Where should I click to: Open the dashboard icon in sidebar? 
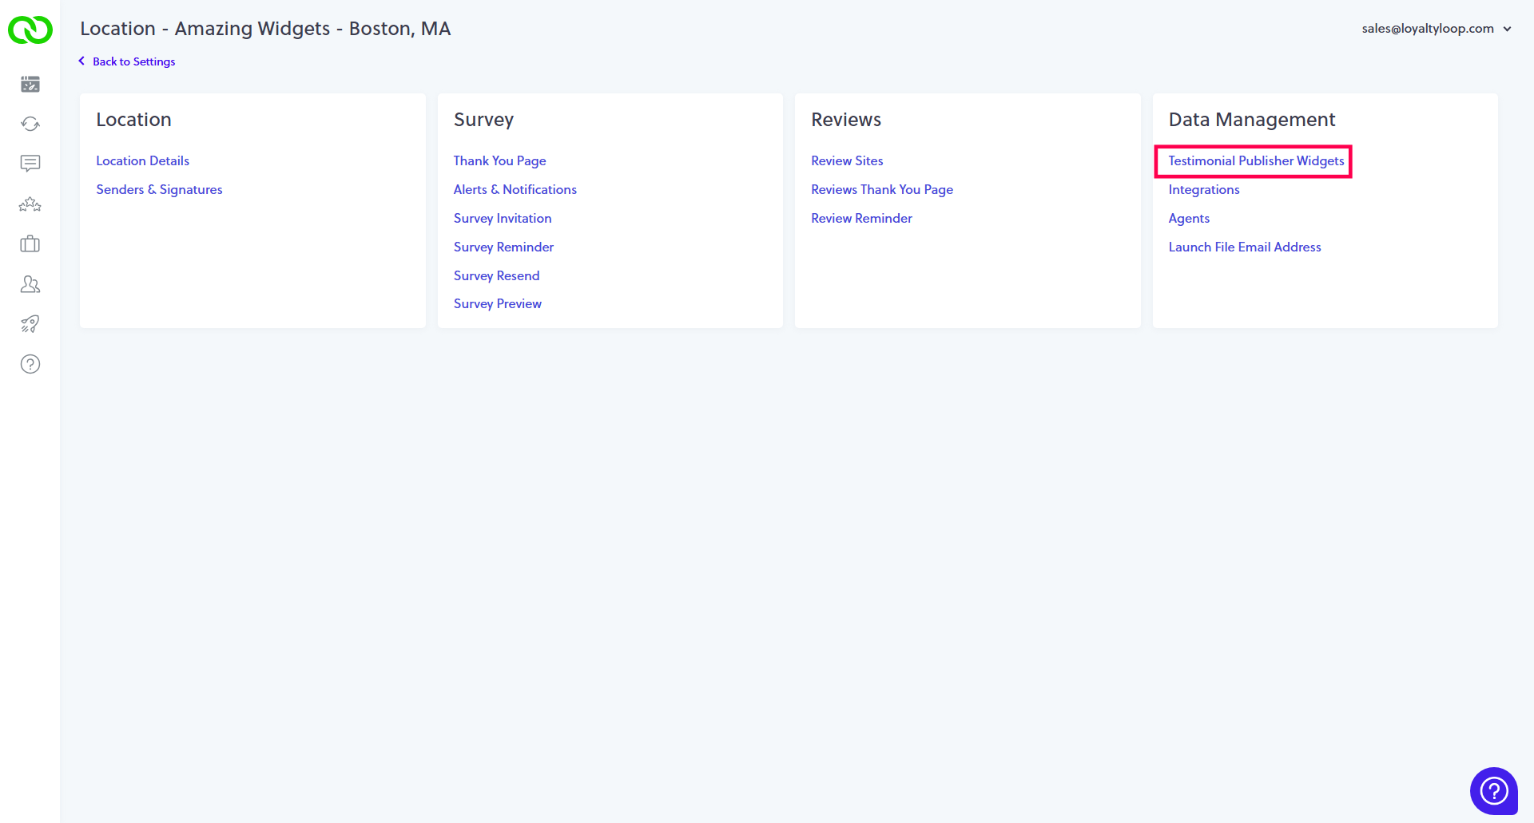point(30,84)
